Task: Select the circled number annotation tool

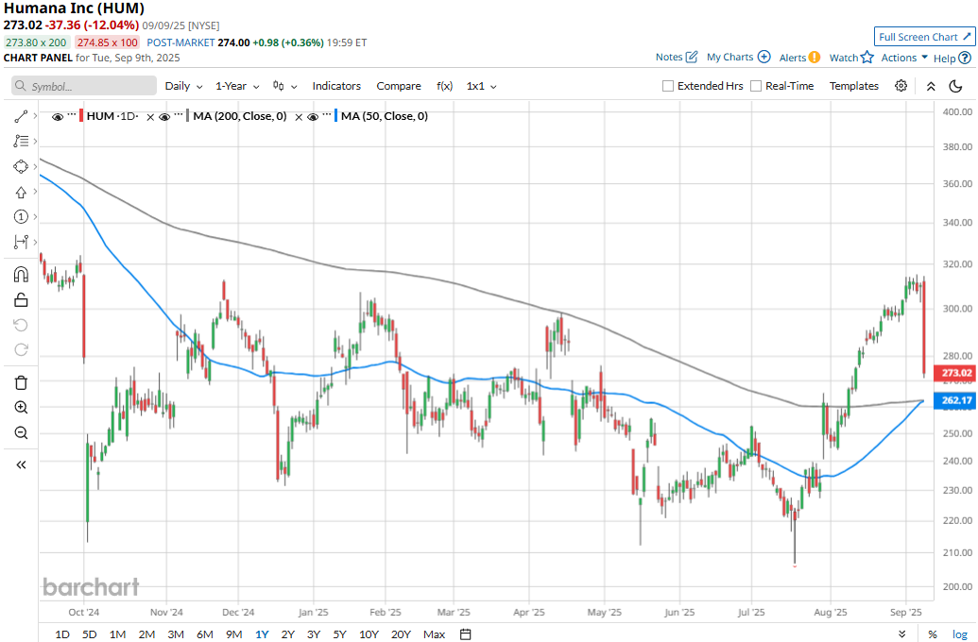Action: [21, 216]
